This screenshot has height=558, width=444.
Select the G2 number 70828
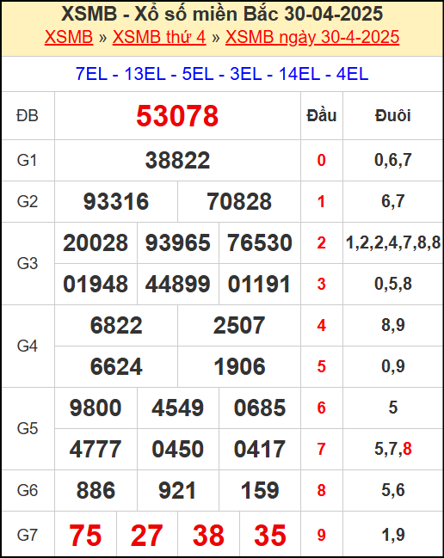239,201
